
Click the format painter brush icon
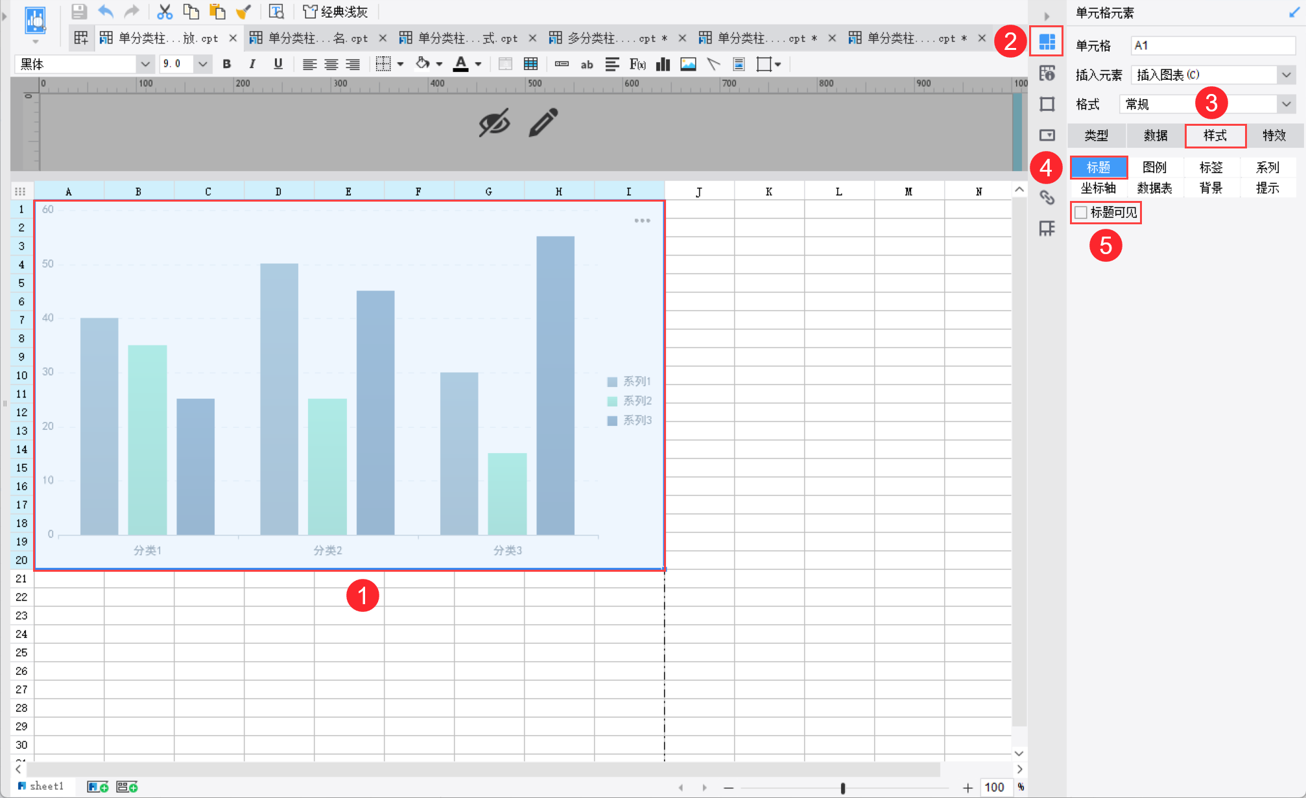[243, 12]
